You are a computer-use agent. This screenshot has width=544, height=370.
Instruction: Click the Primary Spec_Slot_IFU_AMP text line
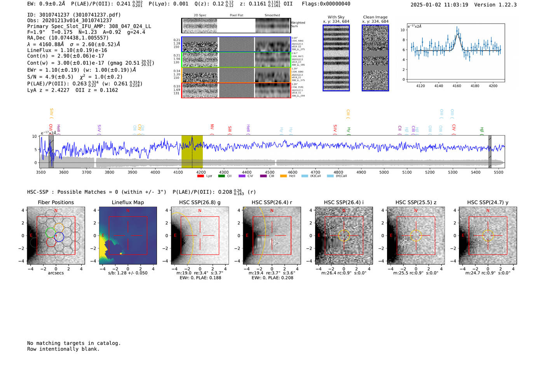(89, 26)
